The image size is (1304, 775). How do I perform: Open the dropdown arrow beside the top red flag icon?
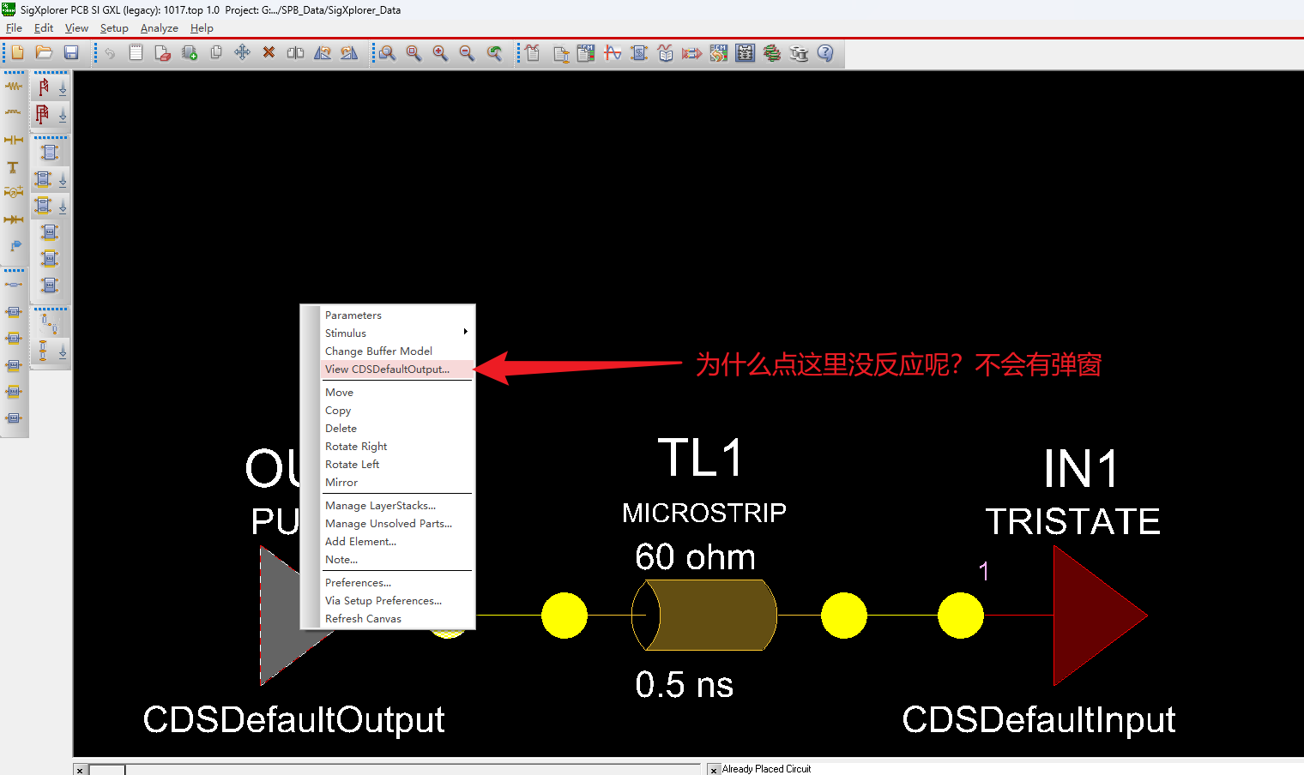[63, 87]
